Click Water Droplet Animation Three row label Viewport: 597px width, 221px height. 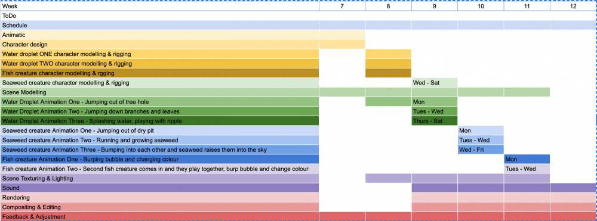click(x=159, y=121)
